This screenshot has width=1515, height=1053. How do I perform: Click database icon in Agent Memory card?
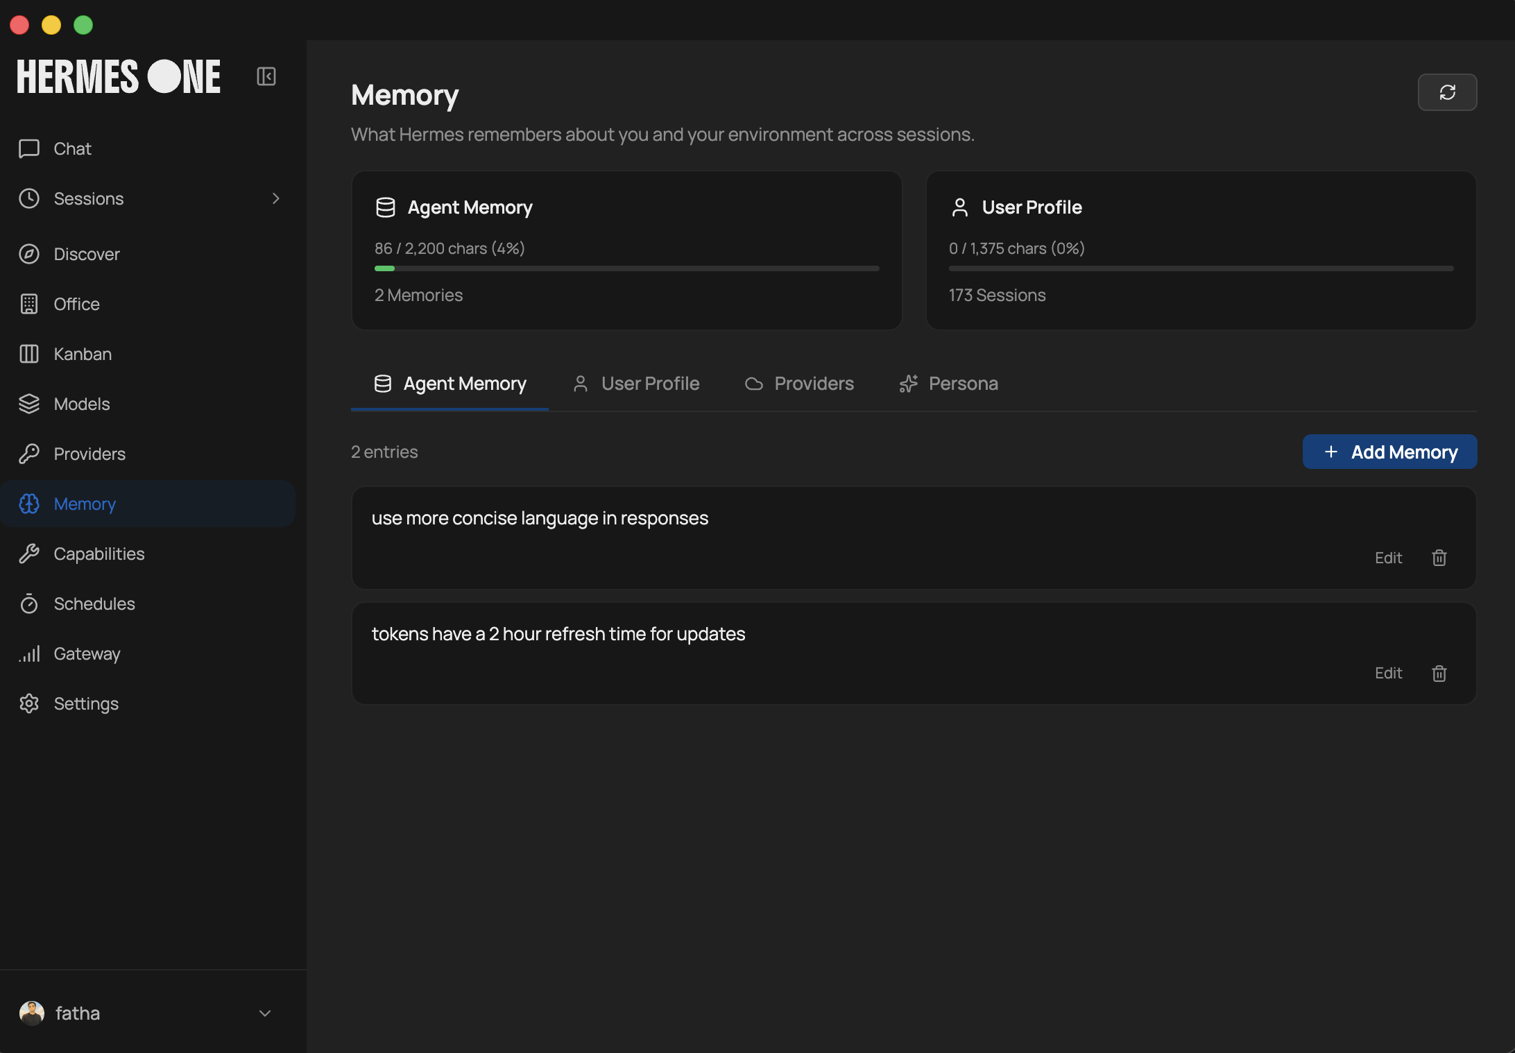pyautogui.click(x=386, y=207)
